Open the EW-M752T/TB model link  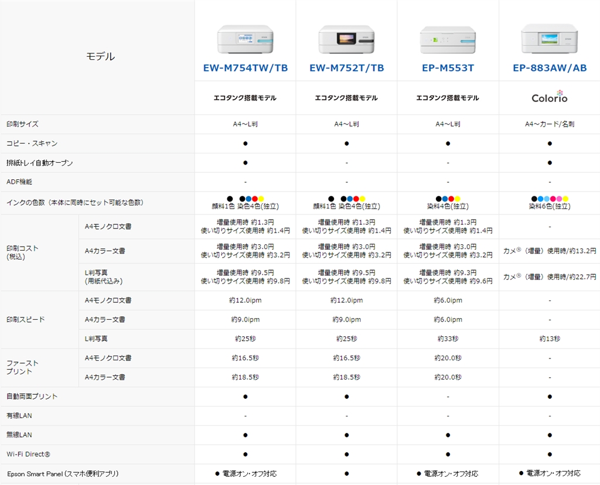click(347, 68)
